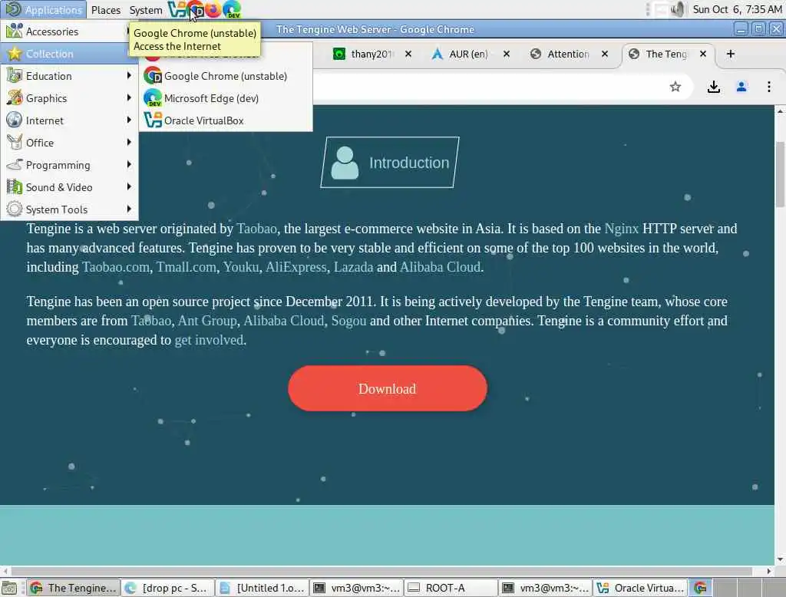
Task: Click the volume speaker icon in system tray
Action: coord(678,9)
